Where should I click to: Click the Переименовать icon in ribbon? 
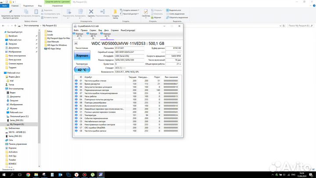pyautogui.click(x=102, y=11)
